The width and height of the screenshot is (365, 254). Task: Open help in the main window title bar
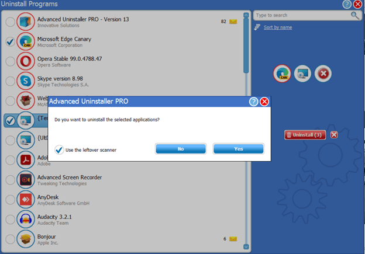click(x=347, y=4)
